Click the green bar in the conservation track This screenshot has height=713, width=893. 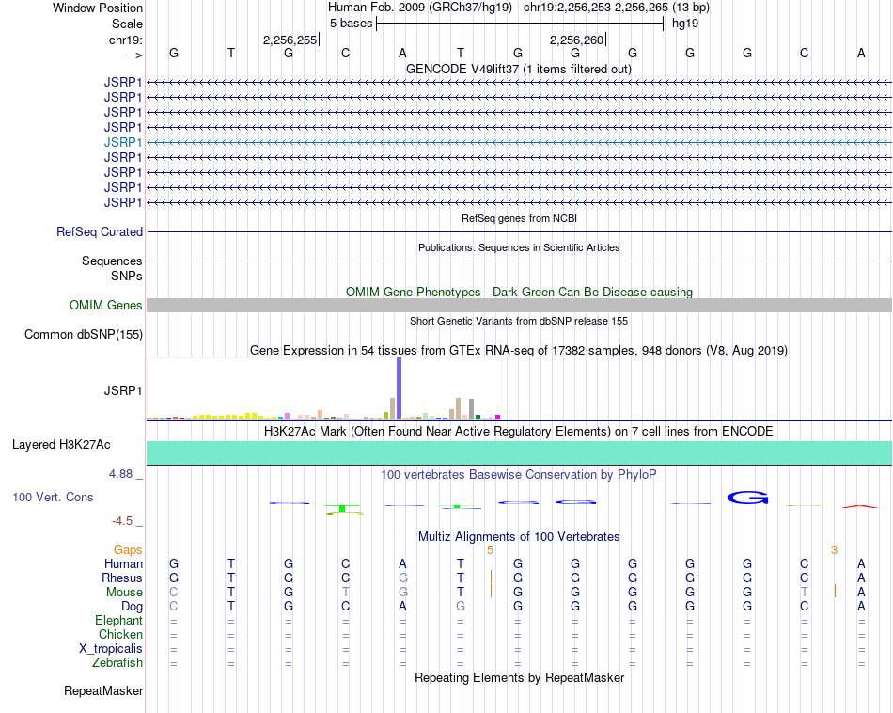(342, 508)
